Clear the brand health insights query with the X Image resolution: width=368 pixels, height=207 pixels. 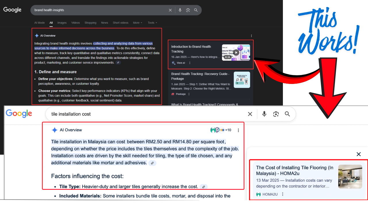pos(170,10)
